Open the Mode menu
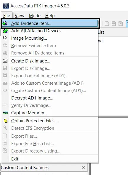 point(35,16)
